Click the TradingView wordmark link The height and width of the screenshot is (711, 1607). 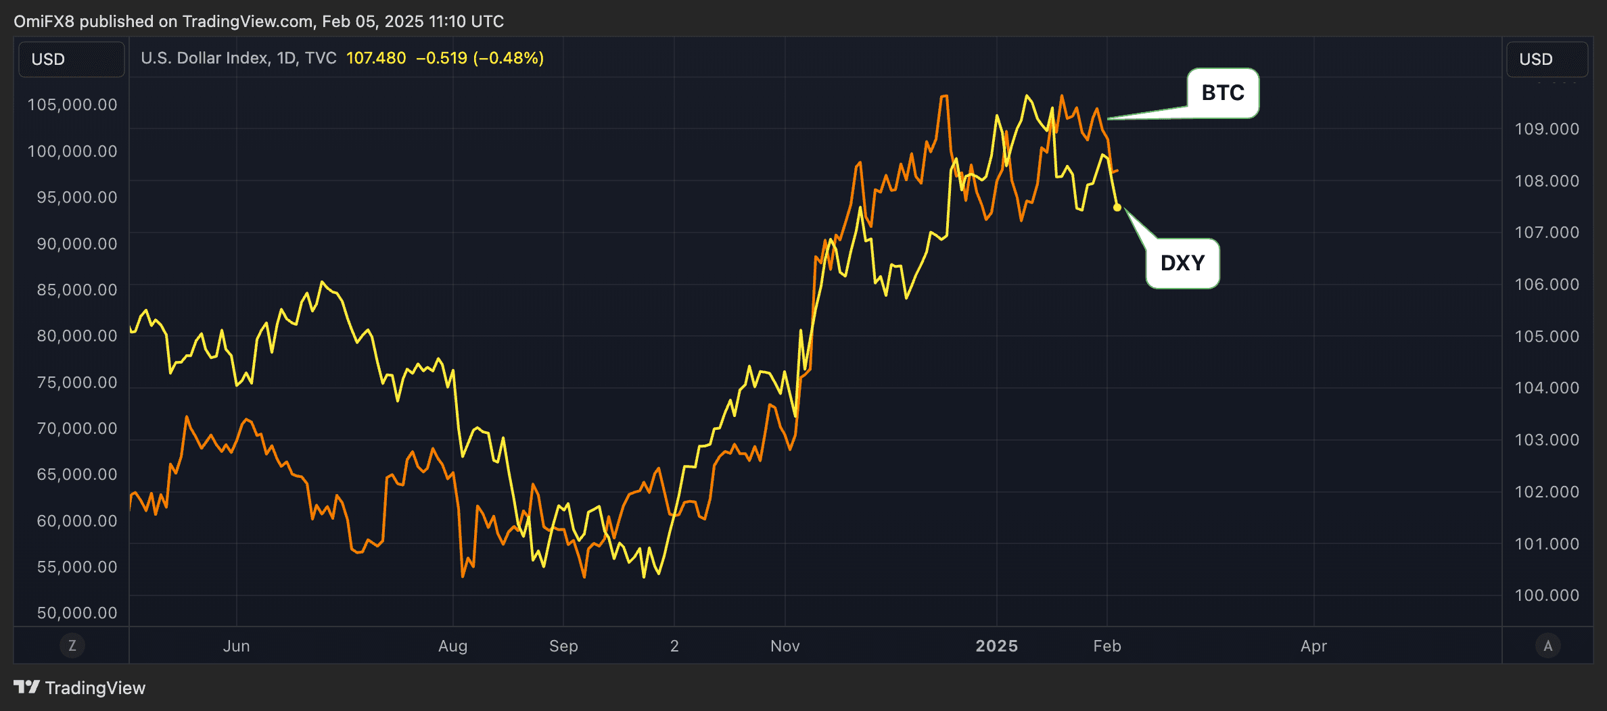pyautogui.click(x=95, y=688)
